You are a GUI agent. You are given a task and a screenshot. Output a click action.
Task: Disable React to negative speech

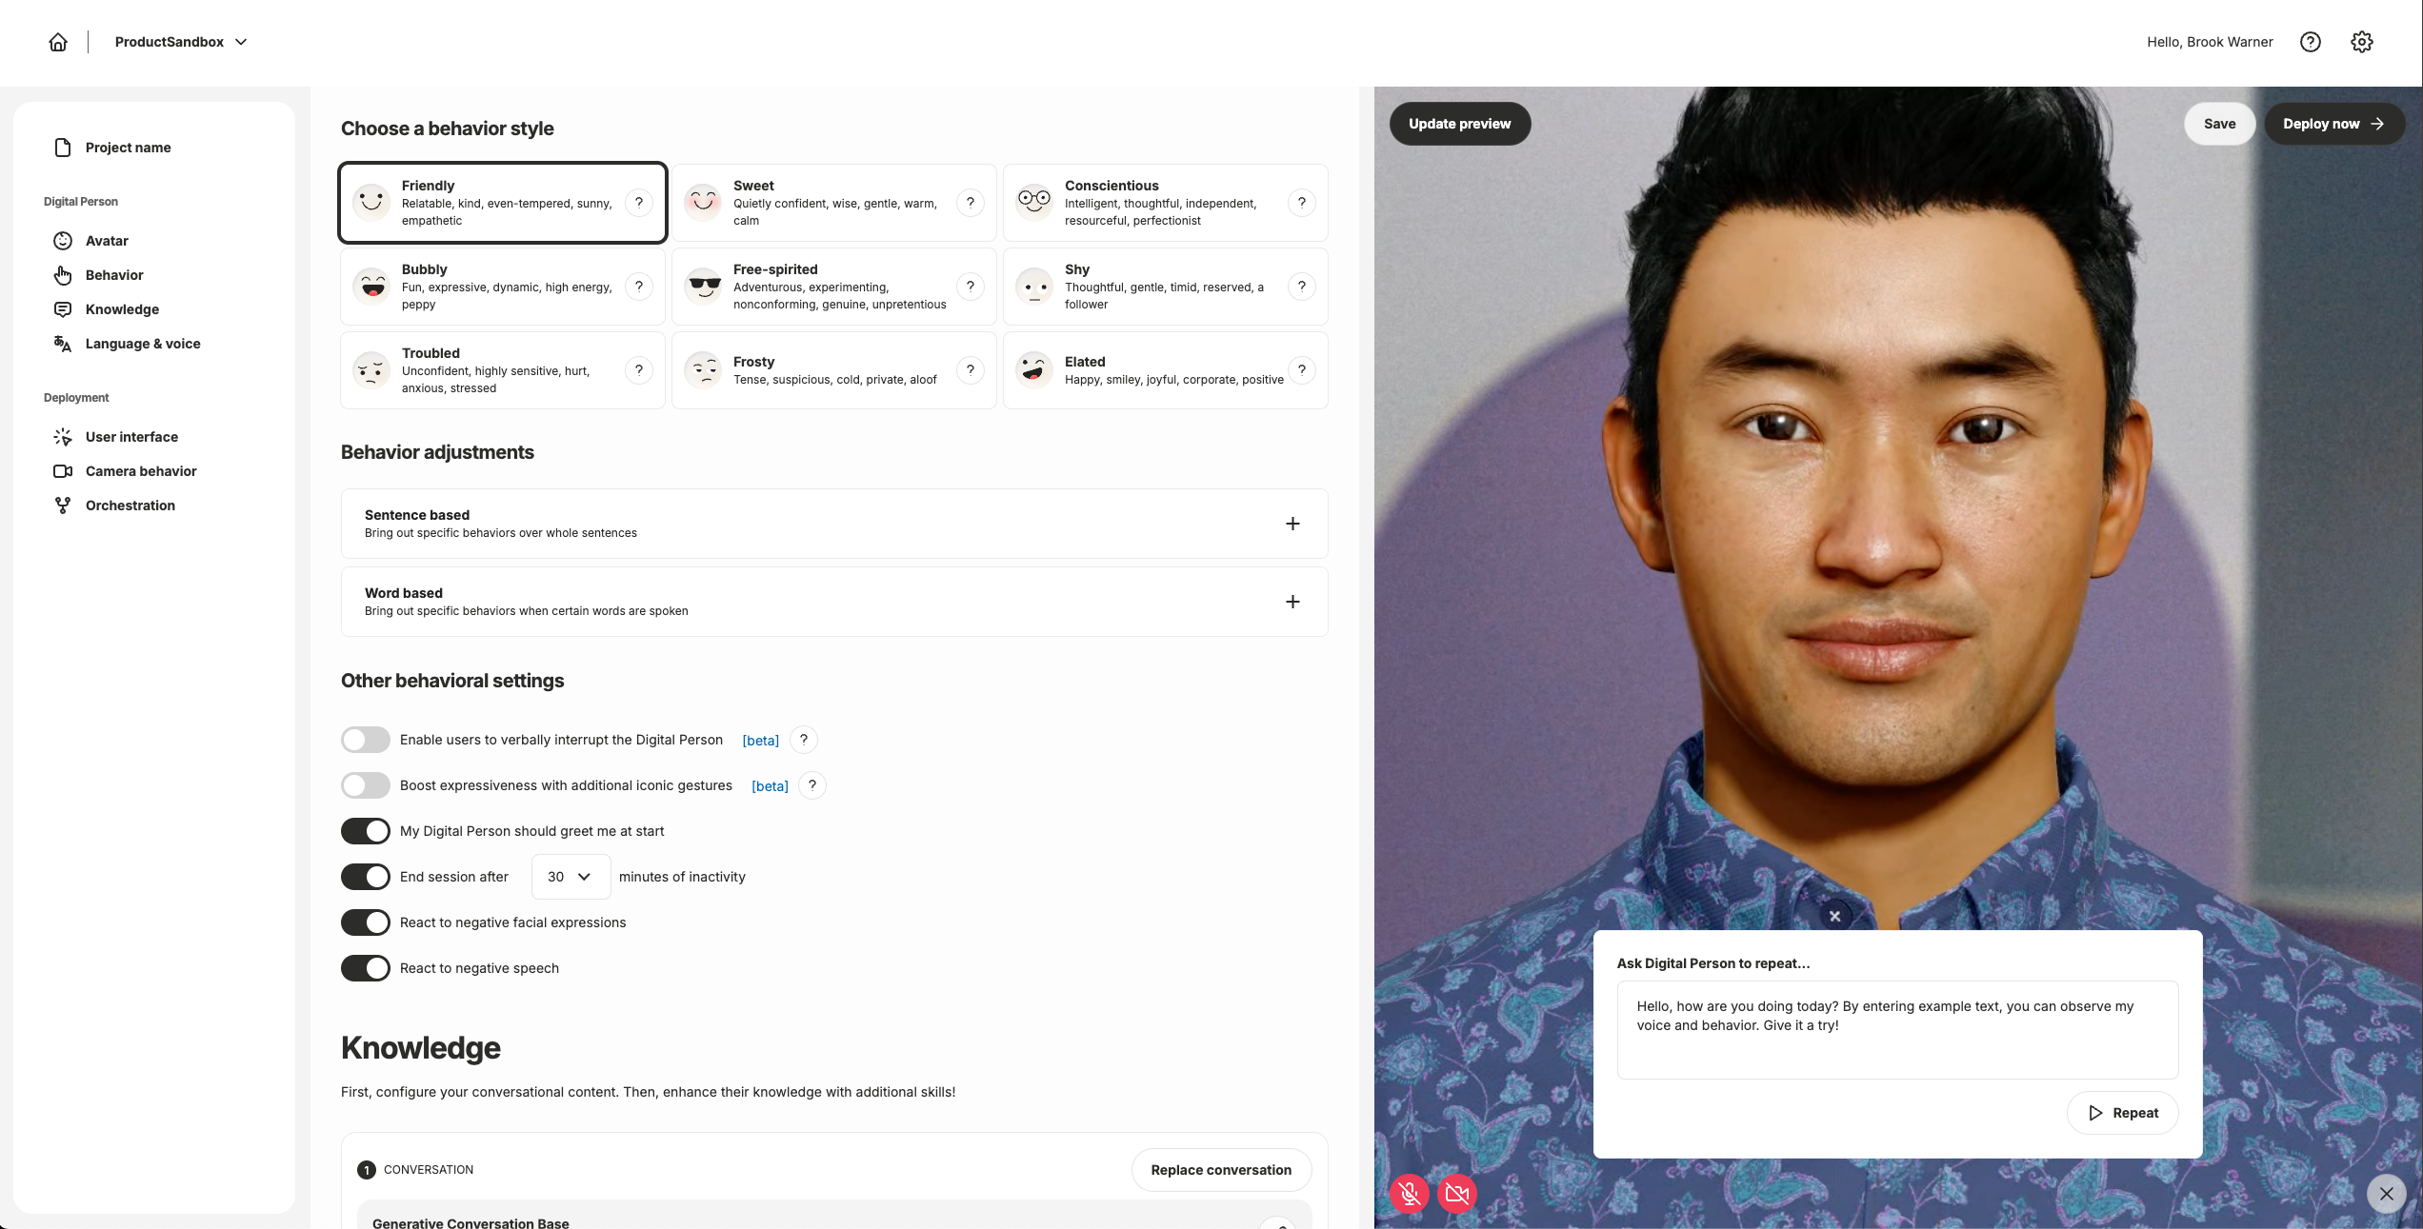tap(366, 968)
